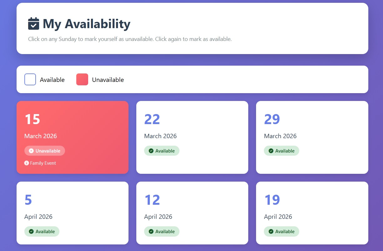Click the Unavailable badge on March 15

pyautogui.click(x=45, y=151)
